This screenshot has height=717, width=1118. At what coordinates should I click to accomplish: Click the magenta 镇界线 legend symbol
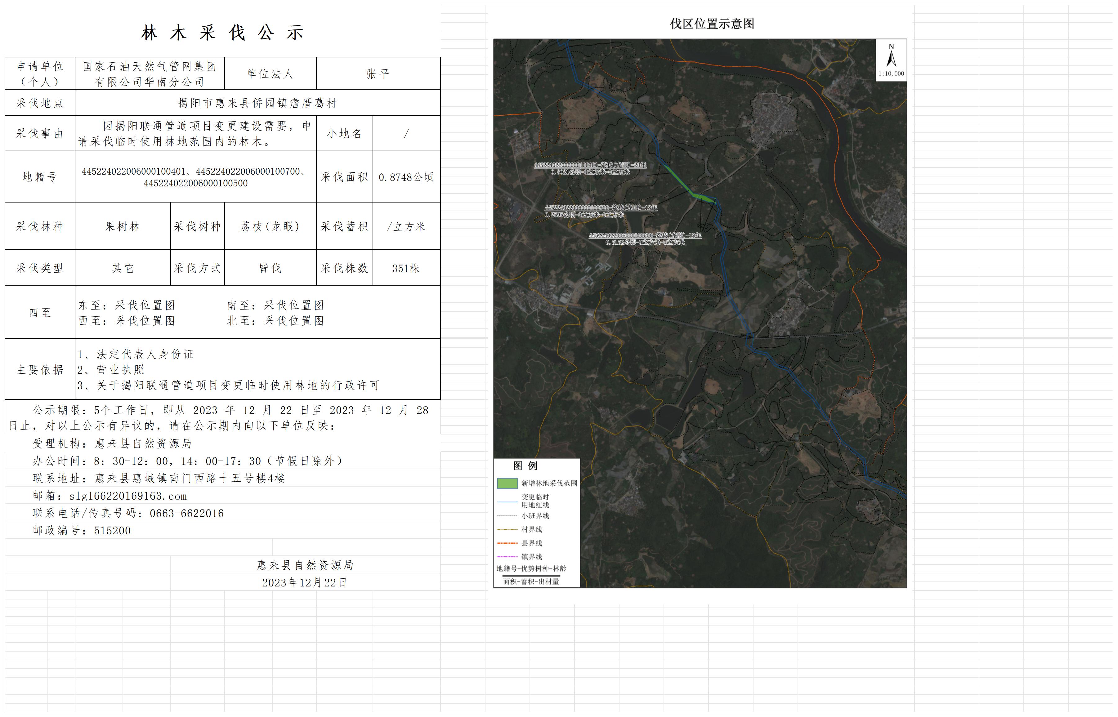(x=507, y=556)
